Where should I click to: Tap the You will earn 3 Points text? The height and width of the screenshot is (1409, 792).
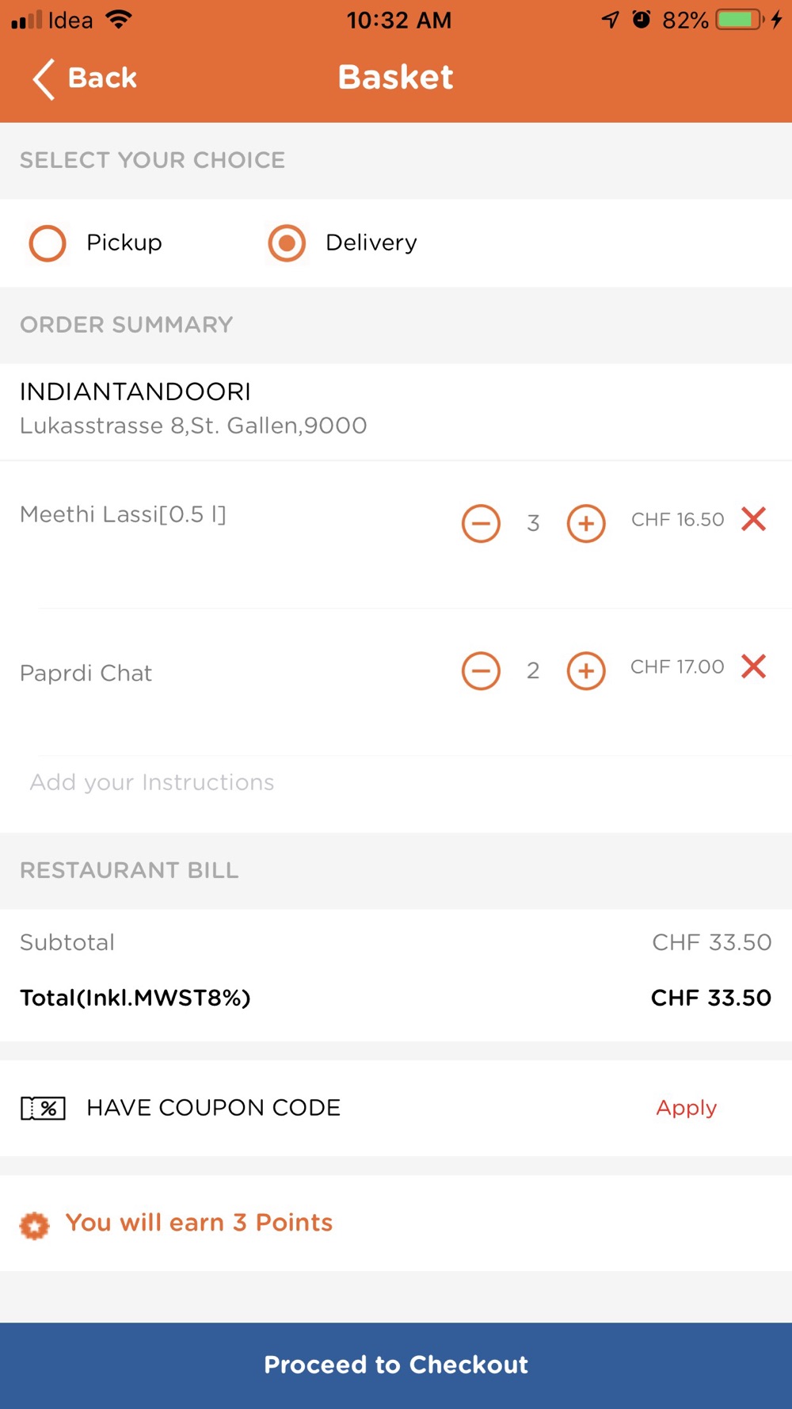point(199,1223)
